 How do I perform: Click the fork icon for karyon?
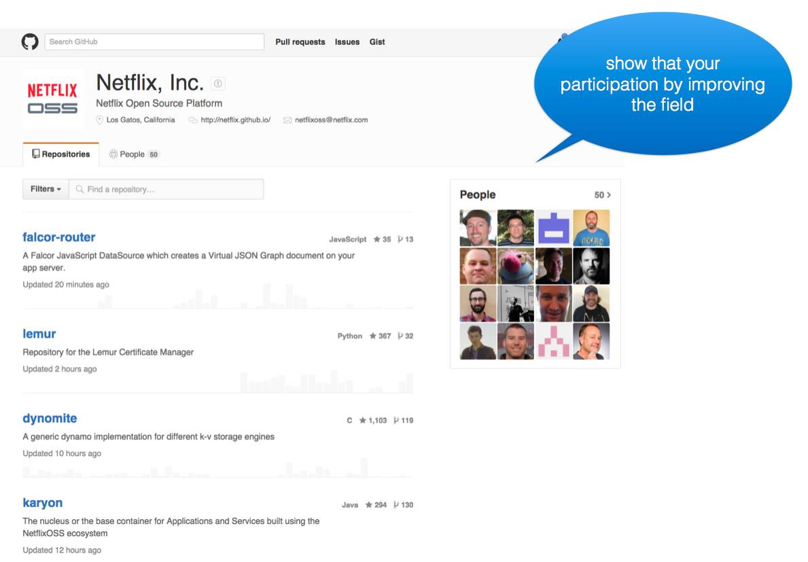tap(397, 505)
